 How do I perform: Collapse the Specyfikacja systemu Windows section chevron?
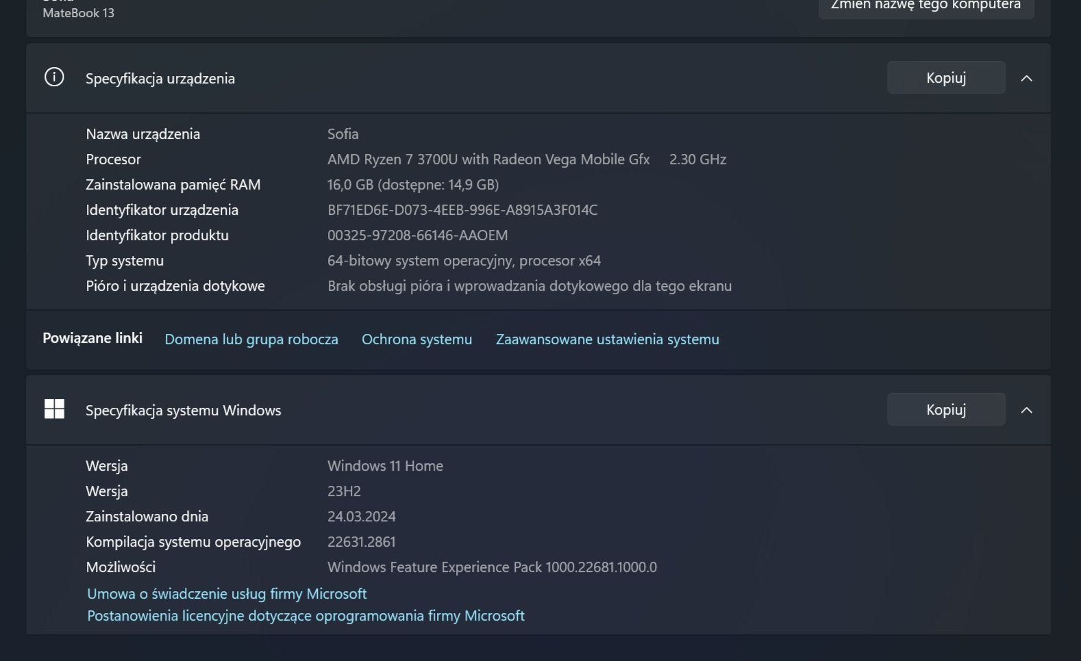(x=1026, y=410)
